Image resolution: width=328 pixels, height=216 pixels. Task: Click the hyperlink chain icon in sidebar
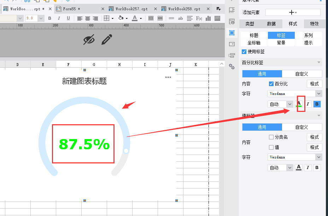point(232,66)
